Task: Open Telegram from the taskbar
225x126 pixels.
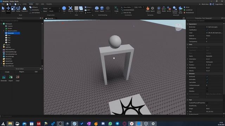Action: coord(117,124)
